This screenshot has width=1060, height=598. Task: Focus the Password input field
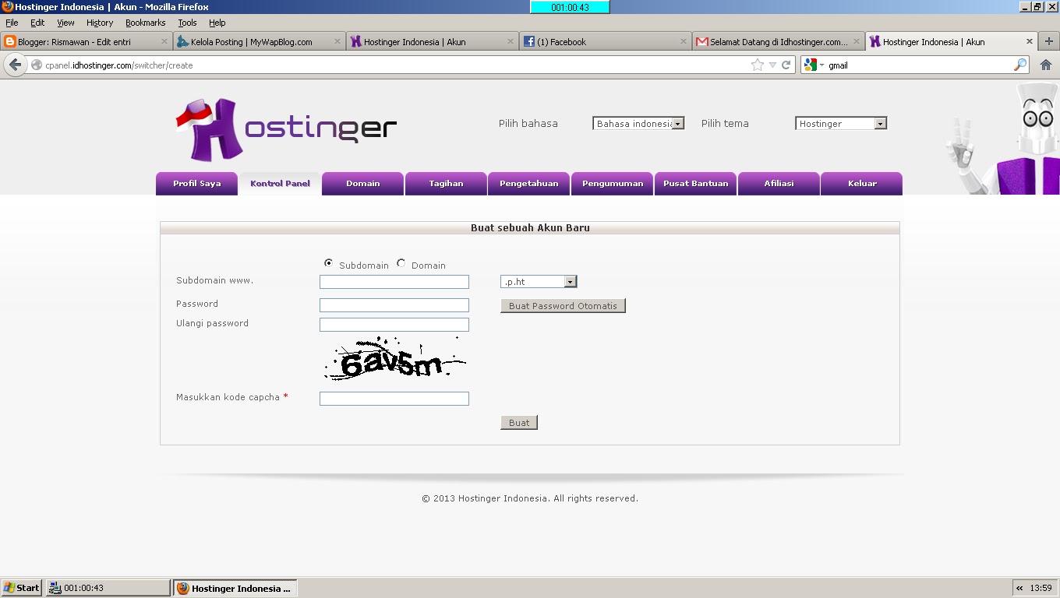pyautogui.click(x=394, y=305)
